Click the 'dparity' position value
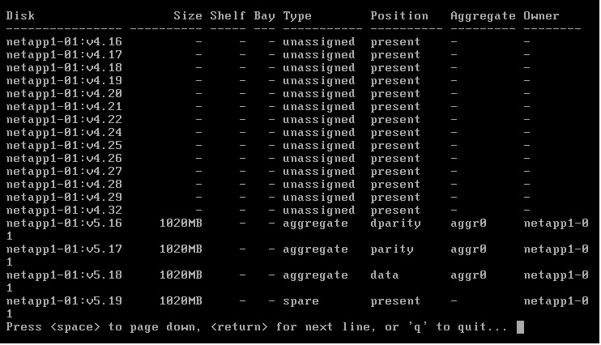 point(395,224)
